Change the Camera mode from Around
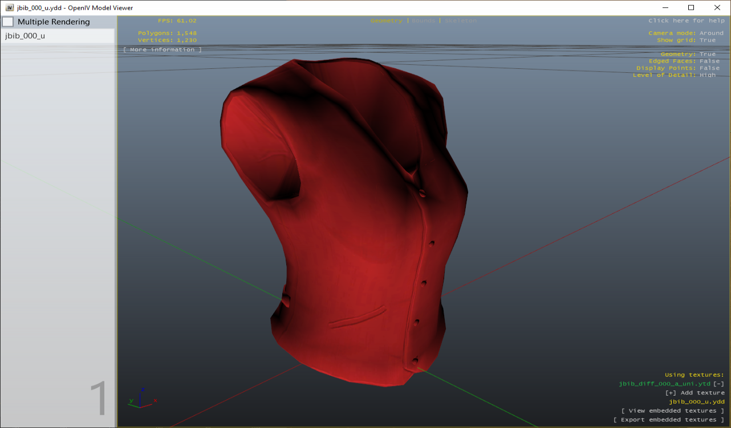This screenshot has height=428, width=731. click(711, 33)
